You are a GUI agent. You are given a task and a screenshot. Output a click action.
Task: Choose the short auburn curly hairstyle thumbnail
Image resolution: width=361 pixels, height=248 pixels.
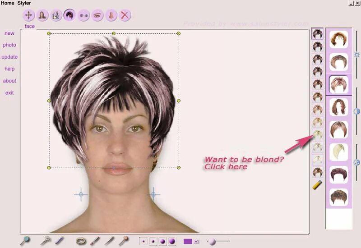pos(339,39)
